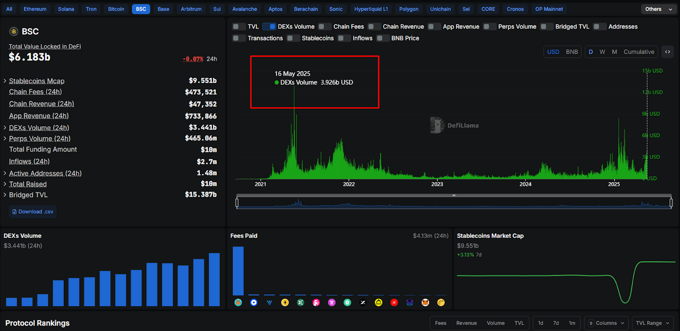
Task: Switch to the Solana chain tab
Action: [66, 9]
